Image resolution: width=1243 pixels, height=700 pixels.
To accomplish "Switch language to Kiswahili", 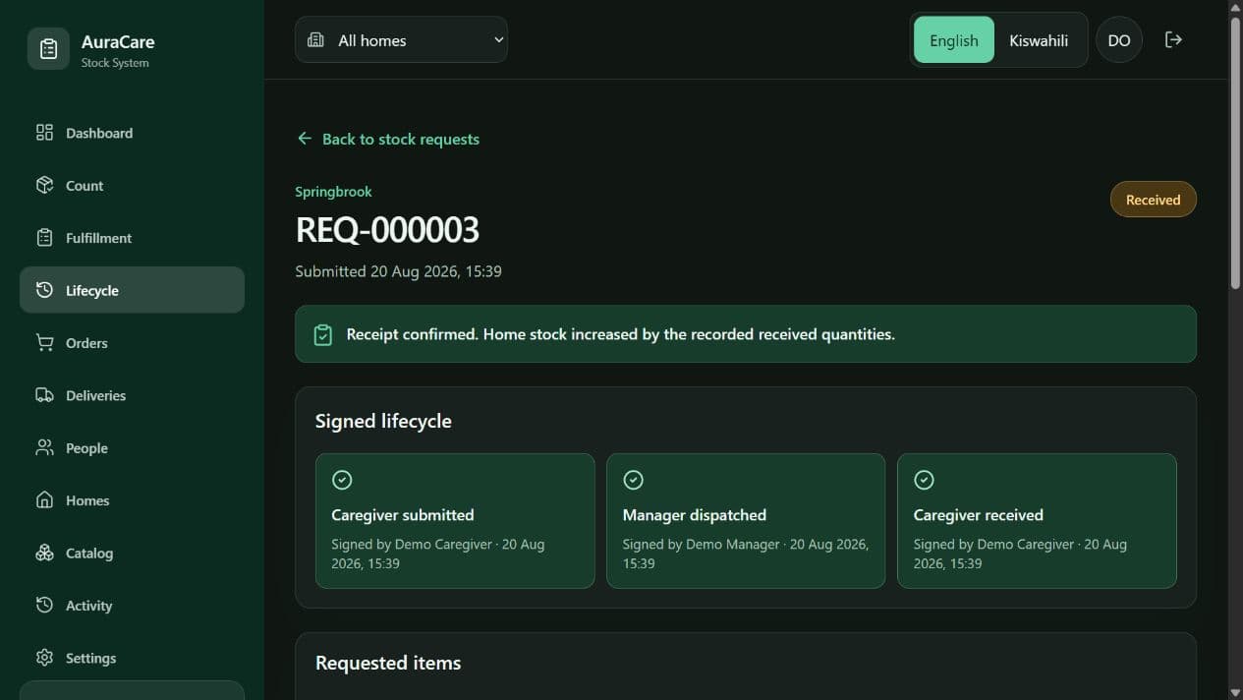I will pyautogui.click(x=1039, y=40).
